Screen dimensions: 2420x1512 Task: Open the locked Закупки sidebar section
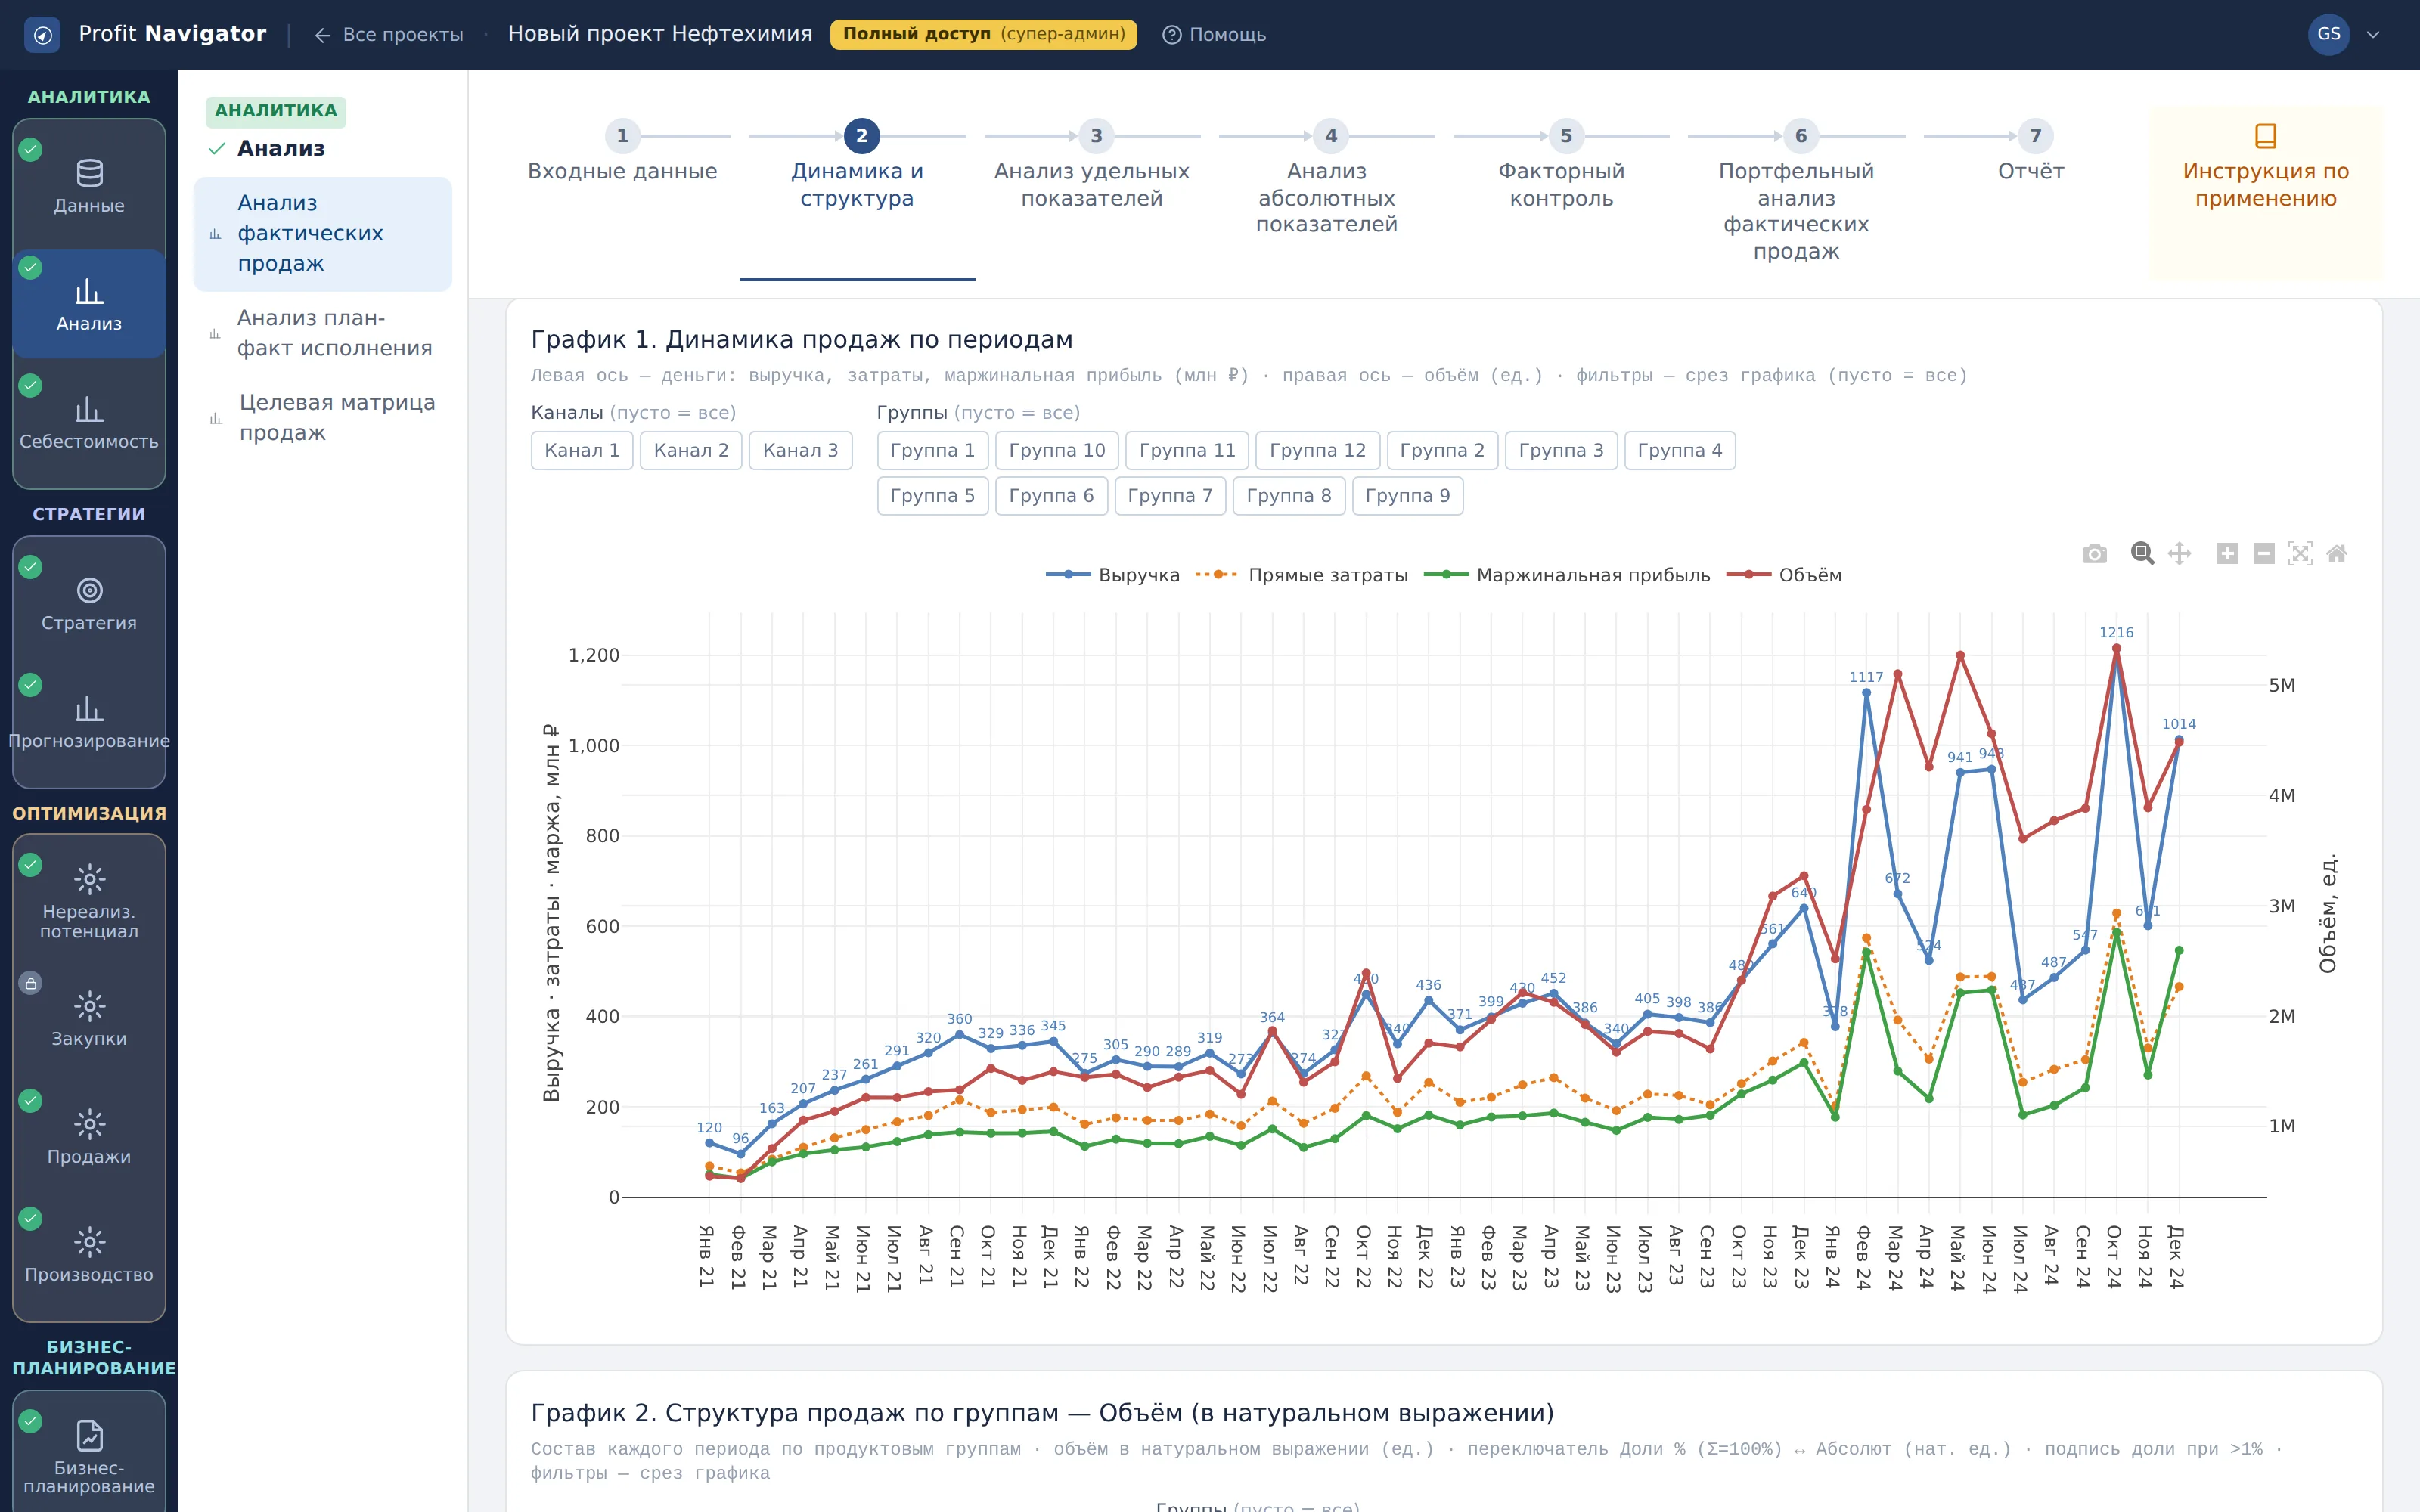pos(89,1020)
